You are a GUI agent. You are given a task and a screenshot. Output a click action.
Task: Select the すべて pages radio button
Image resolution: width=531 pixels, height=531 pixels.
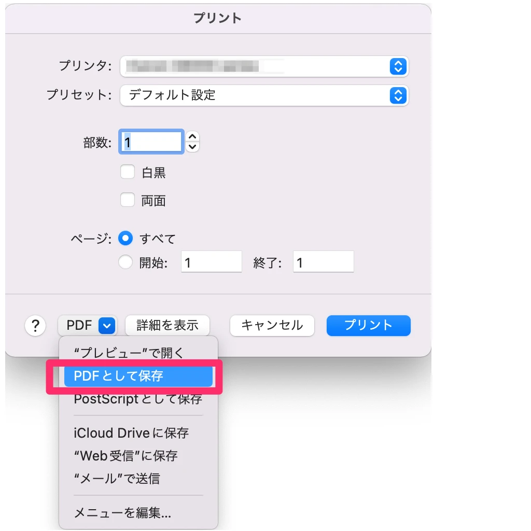(x=125, y=239)
